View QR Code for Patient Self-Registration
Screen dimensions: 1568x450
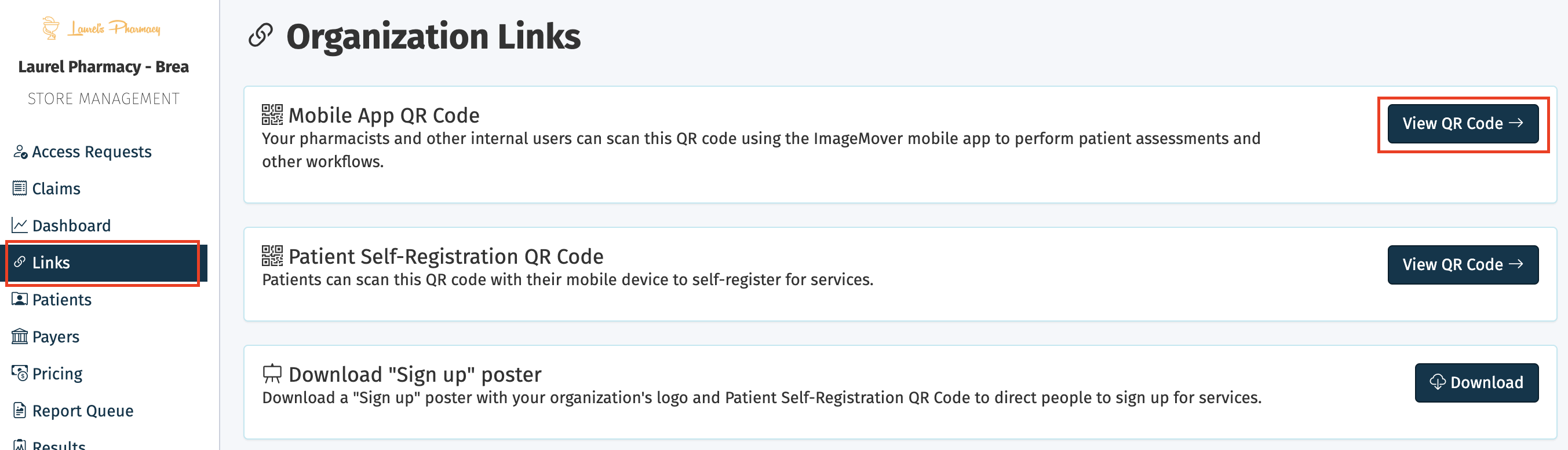point(1462,265)
